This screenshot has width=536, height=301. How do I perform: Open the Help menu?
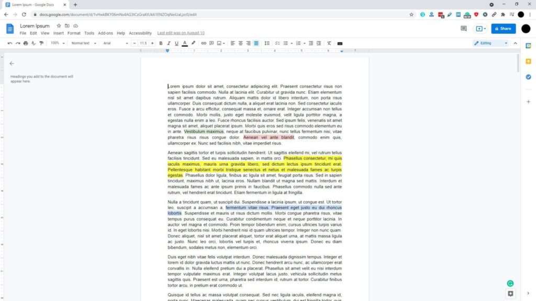(x=121, y=33)
